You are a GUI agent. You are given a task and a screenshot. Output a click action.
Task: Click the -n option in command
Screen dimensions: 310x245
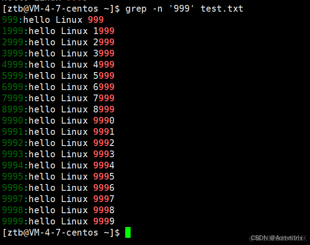pos(157,9)
